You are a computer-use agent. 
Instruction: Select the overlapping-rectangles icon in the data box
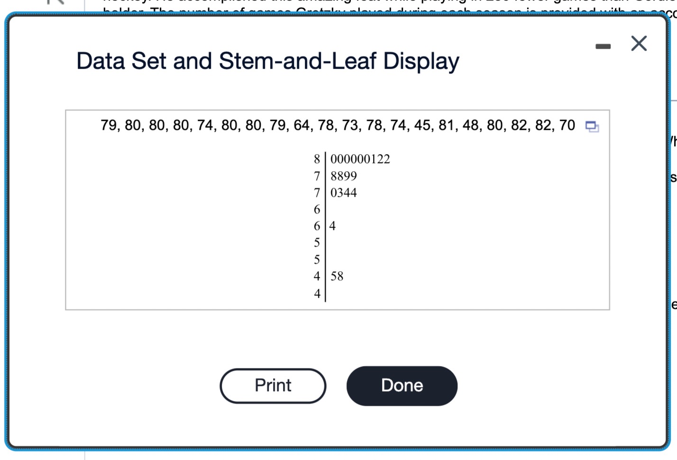point(592,127)
